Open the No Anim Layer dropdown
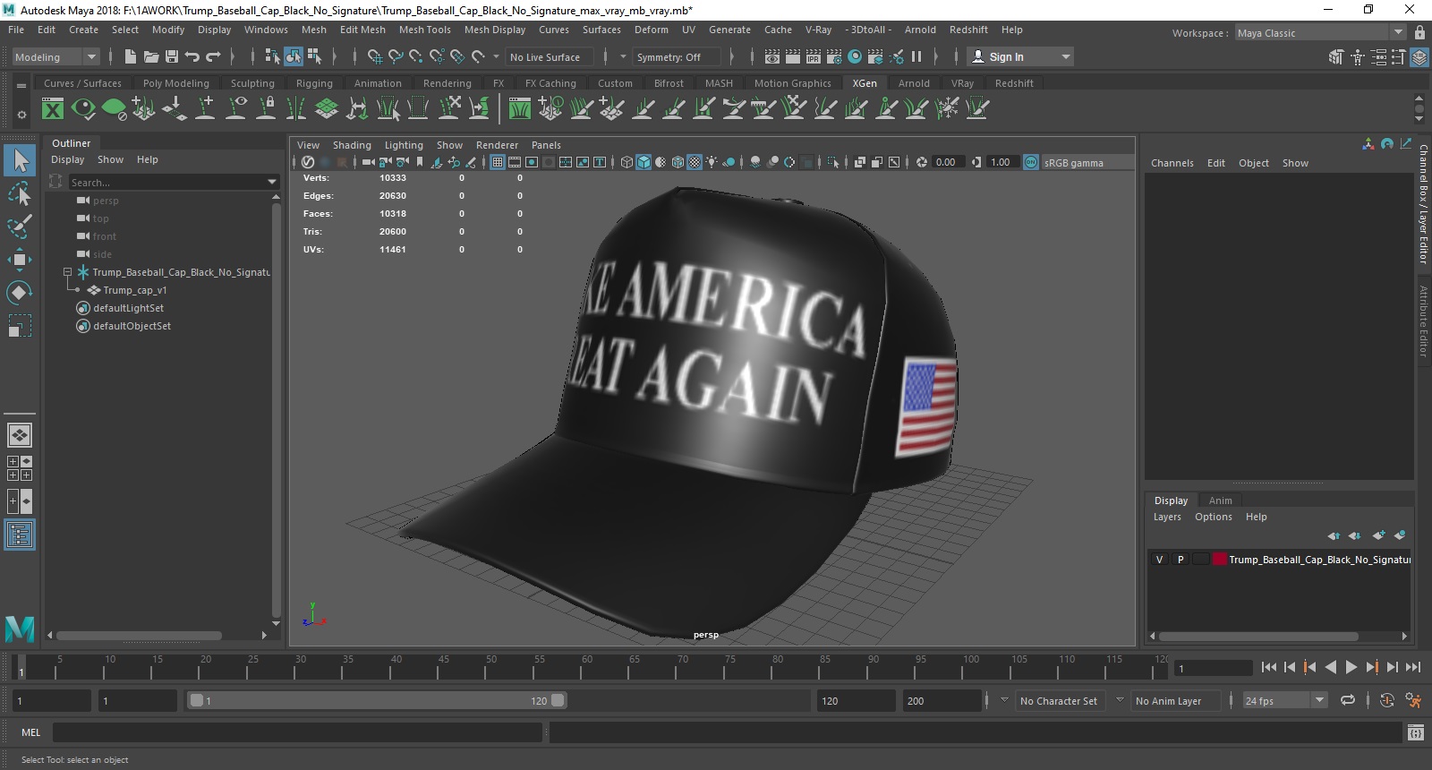This screenshot has height=770, width=1432. (1175, 700)
